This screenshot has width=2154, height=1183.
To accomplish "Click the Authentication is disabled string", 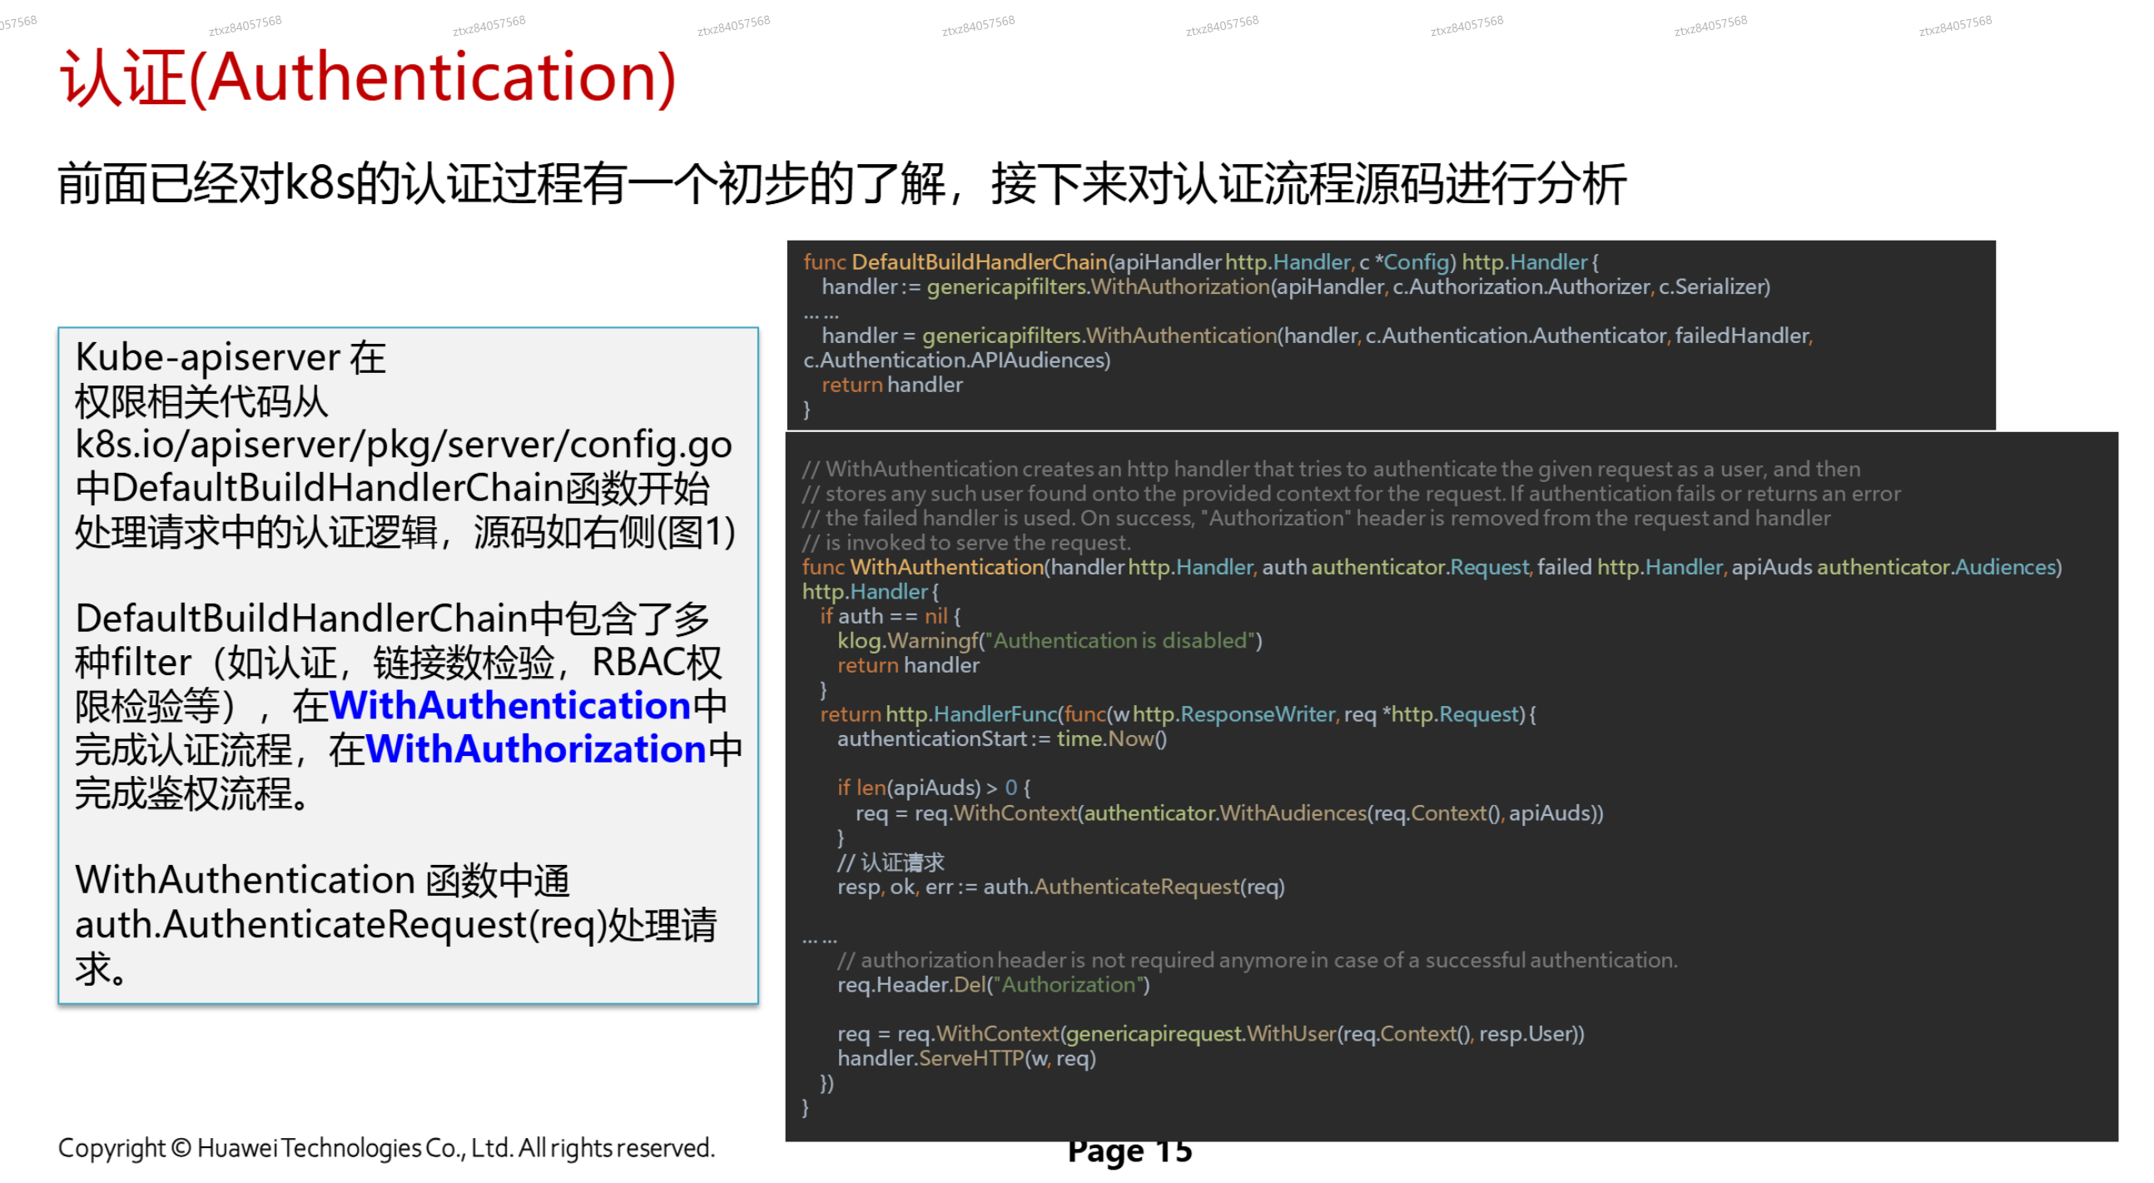I will pyautogui.click(x=1120, y=640).
